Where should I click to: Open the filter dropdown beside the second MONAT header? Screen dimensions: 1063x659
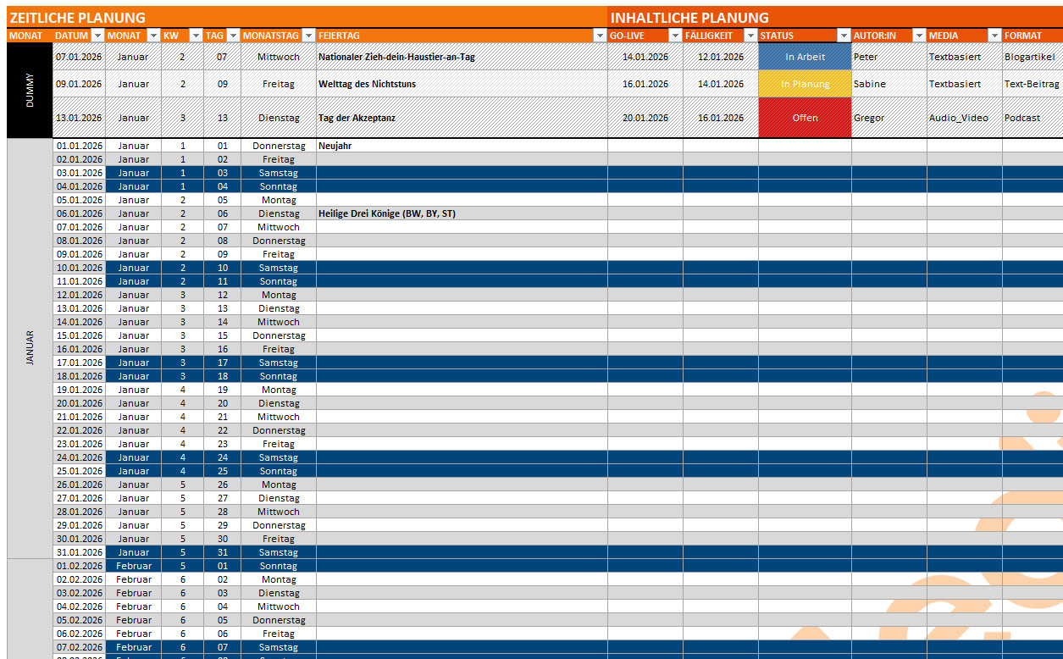153,36
